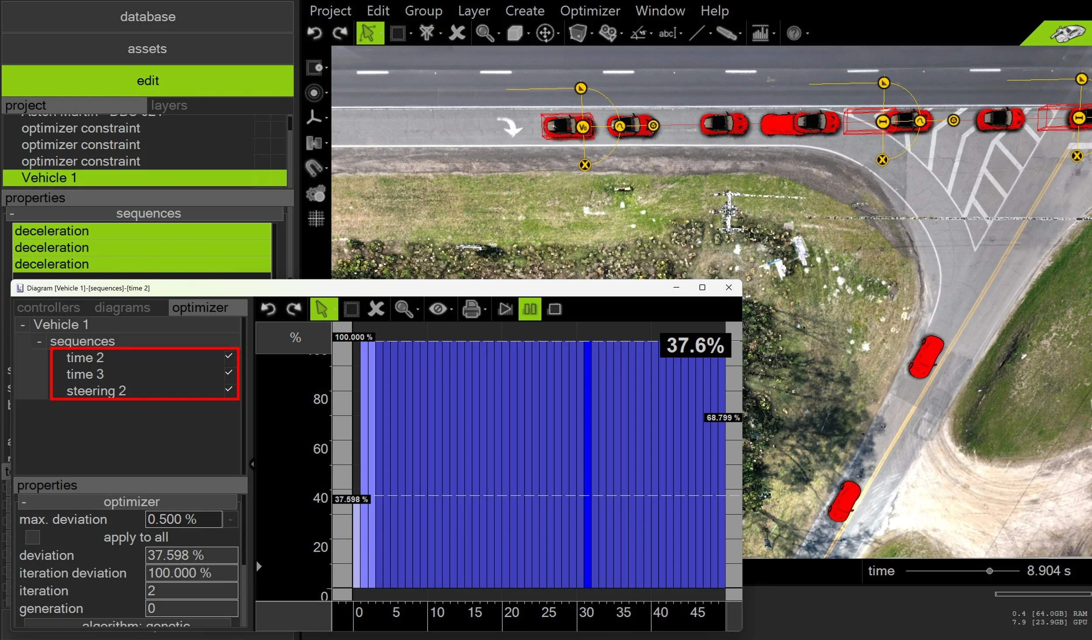Click the angle measurement tool icon
The image size is (1092, 640).
pyautogui.click(x=638, y=33)
